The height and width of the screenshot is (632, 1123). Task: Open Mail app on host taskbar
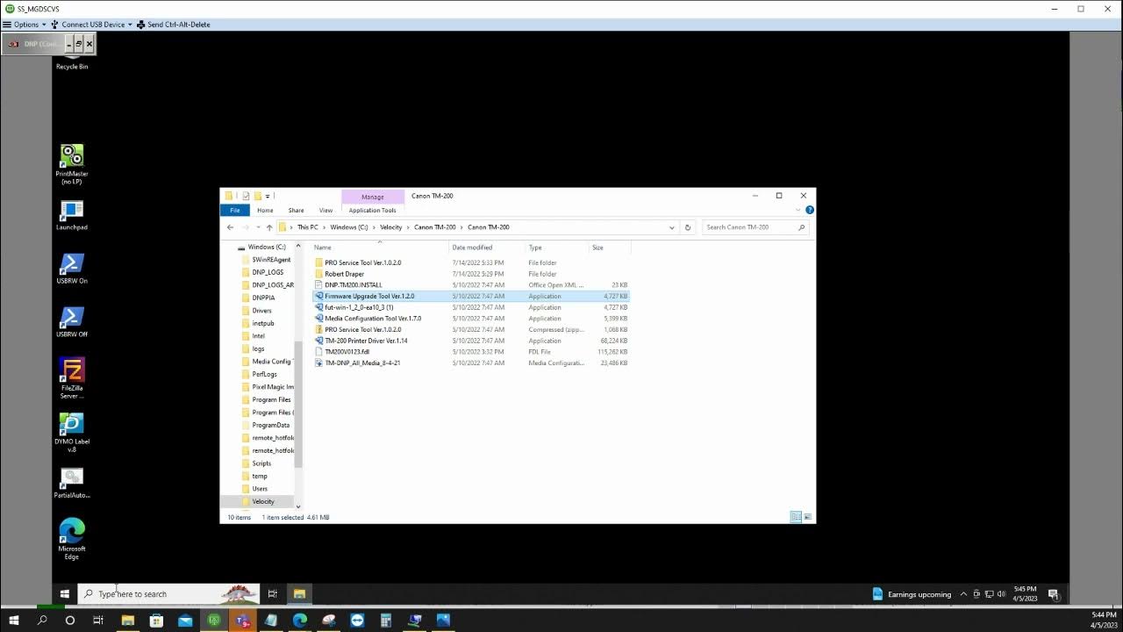coord(185,621)
